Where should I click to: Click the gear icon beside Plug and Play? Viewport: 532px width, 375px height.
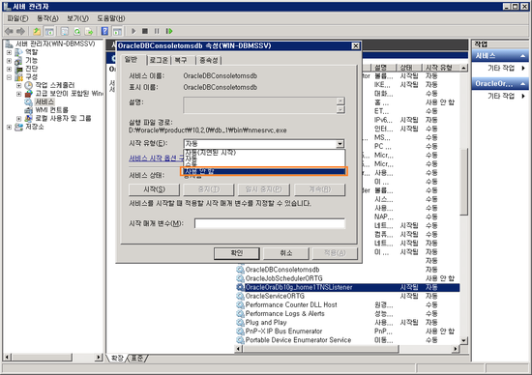(240, 323)
